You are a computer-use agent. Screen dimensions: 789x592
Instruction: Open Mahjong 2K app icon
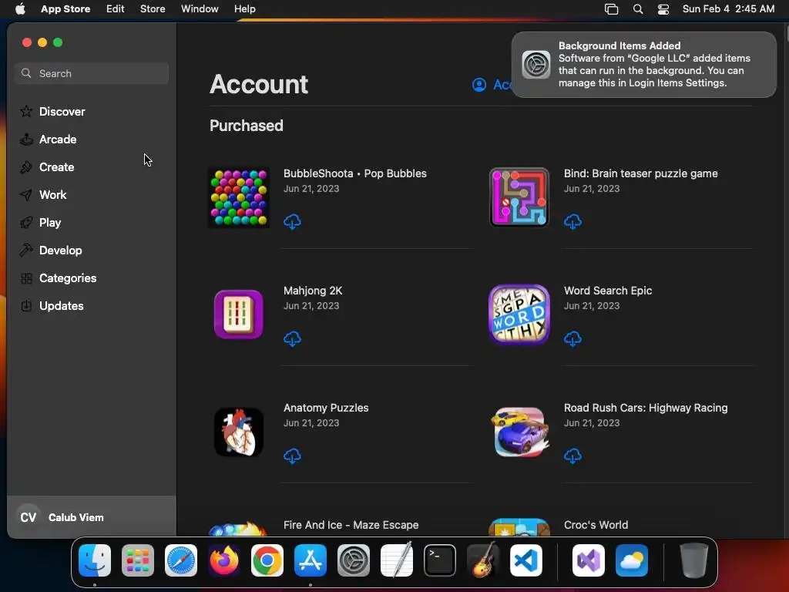[239, 314]
